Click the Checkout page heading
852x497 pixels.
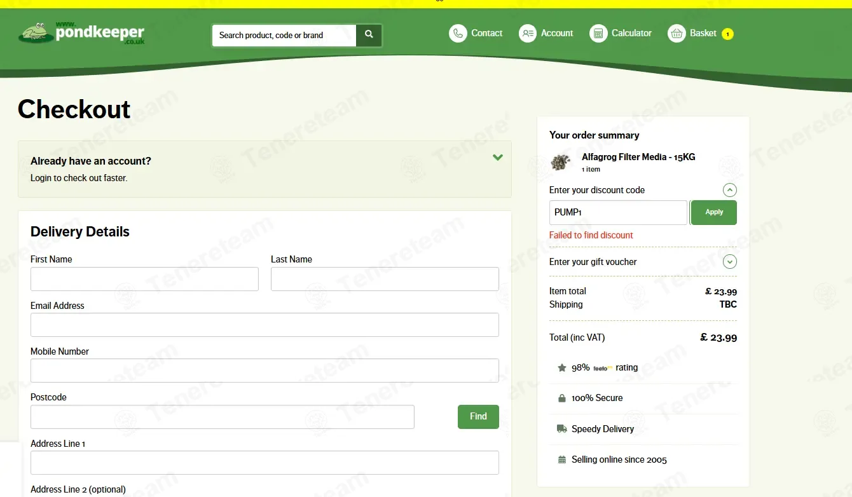[74, 109]
